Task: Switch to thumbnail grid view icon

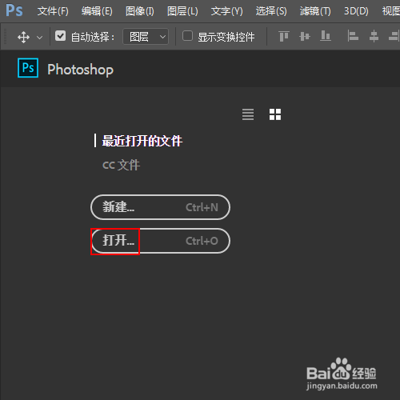Action: pyautogui.click(x=275, y=114)
